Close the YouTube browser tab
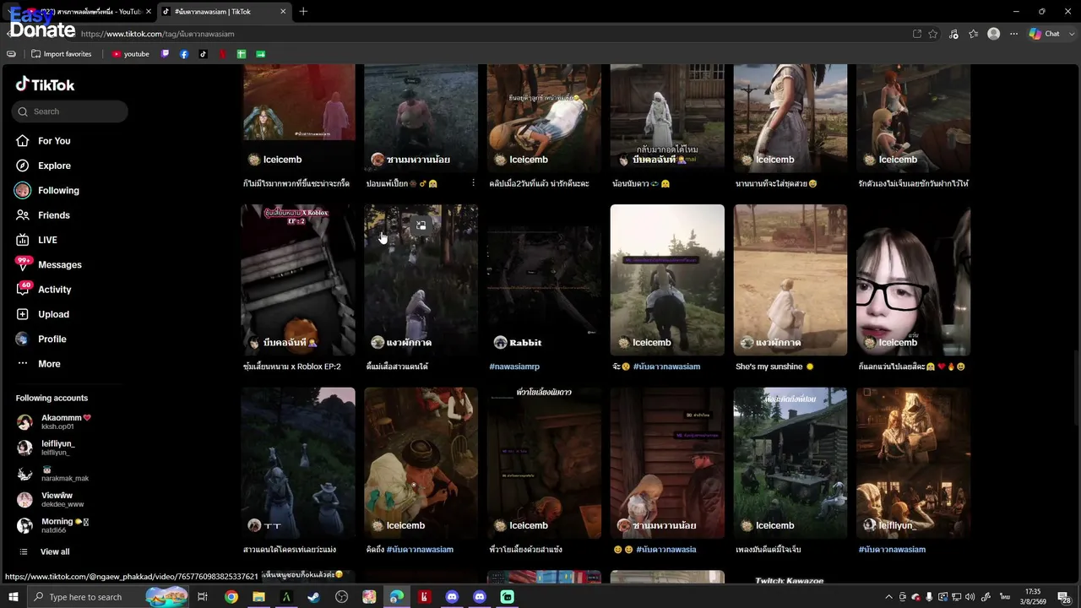The height and width of the screenshot is (608, 1081). click(149, 12)
